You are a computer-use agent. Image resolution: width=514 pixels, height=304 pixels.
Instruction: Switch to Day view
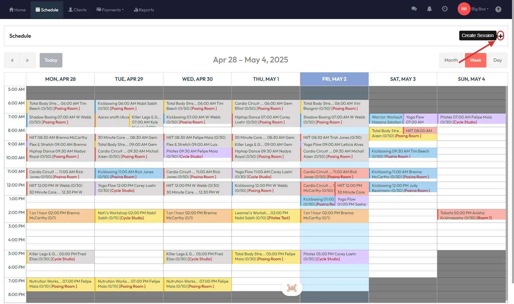(x=497, y=60)
